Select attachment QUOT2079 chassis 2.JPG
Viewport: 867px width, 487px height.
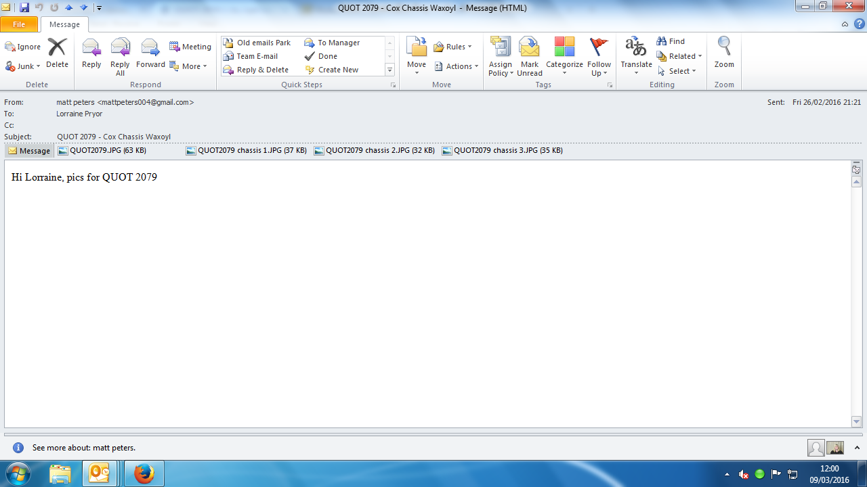pos(375,151)
